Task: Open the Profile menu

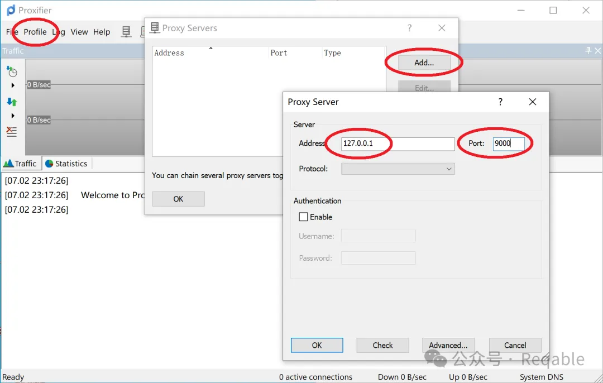Action: pyautogui.click(x=35, y=32)
